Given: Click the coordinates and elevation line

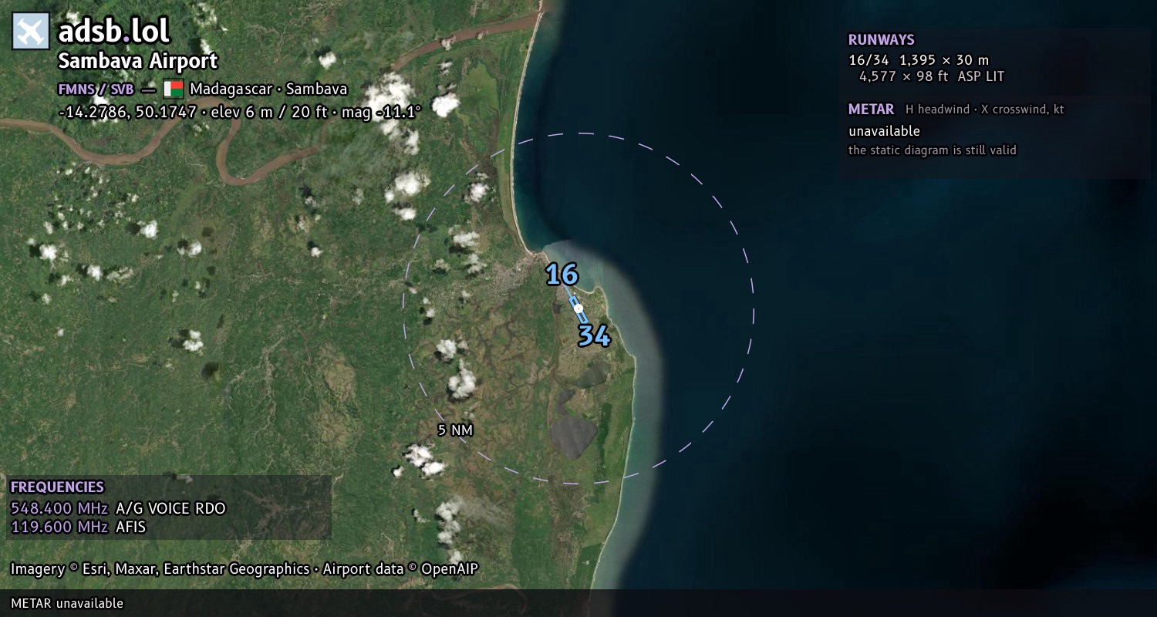Looking at the screenshot, I should [240, 112].
